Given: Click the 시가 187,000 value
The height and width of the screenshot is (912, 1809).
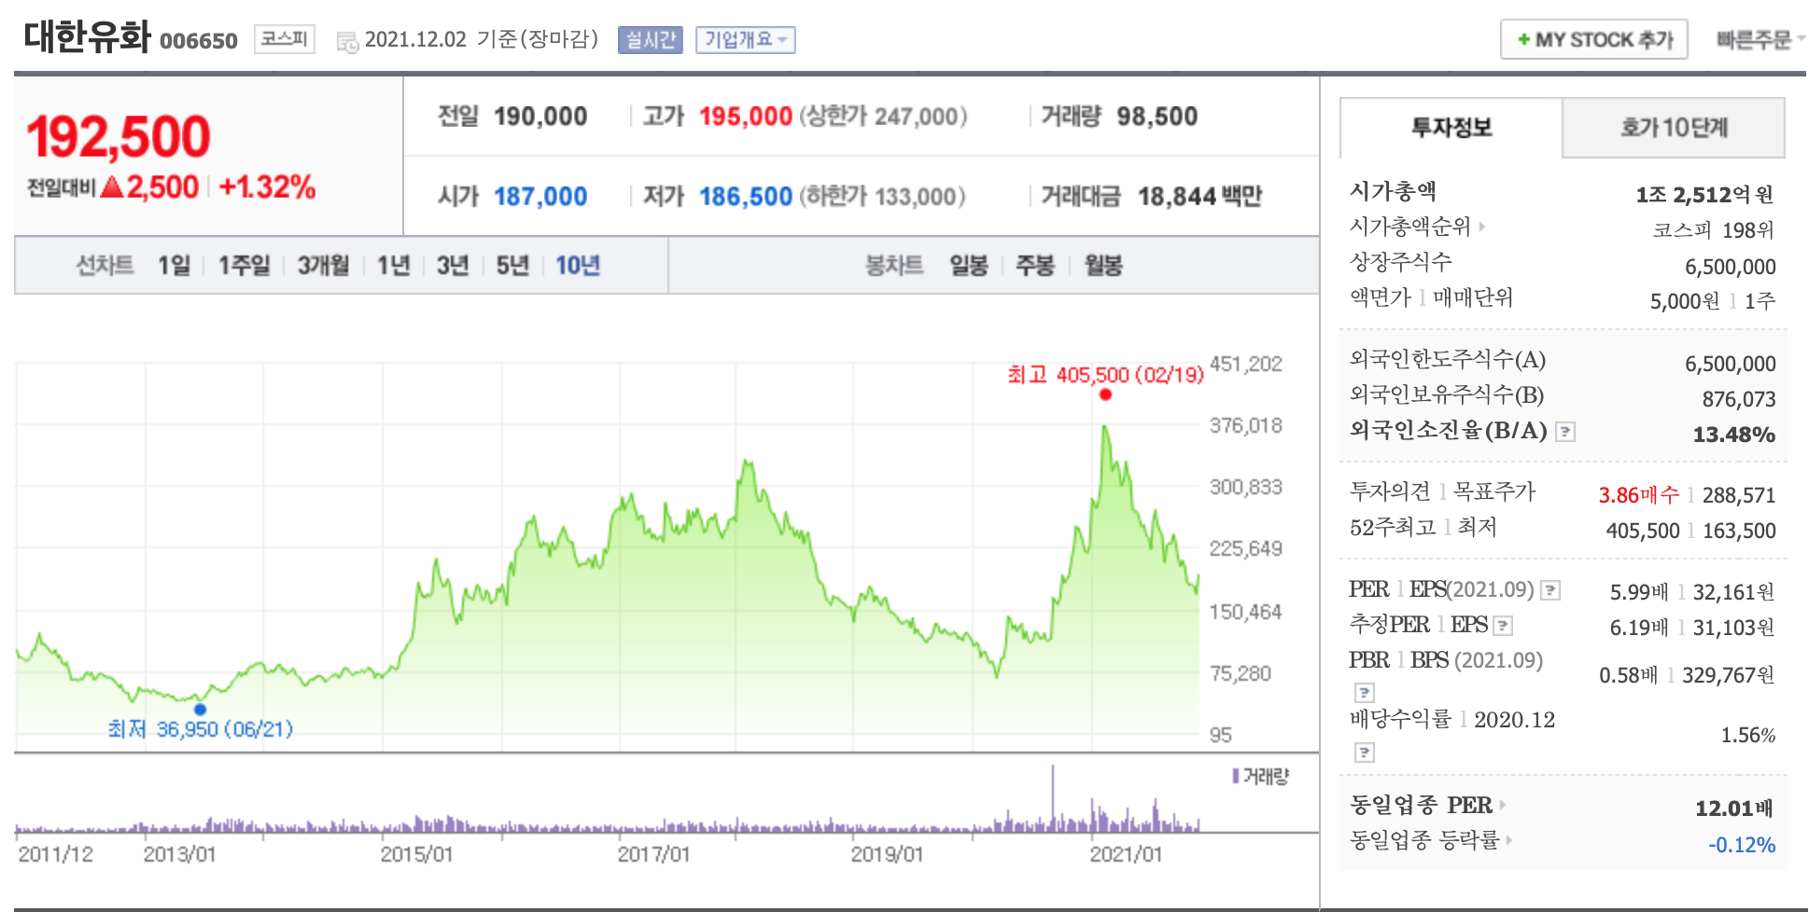Looking at the screenshot, I should tap(540, 197).
